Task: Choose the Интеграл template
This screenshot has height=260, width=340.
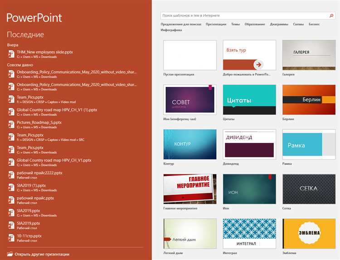Action: coord(249,234)
